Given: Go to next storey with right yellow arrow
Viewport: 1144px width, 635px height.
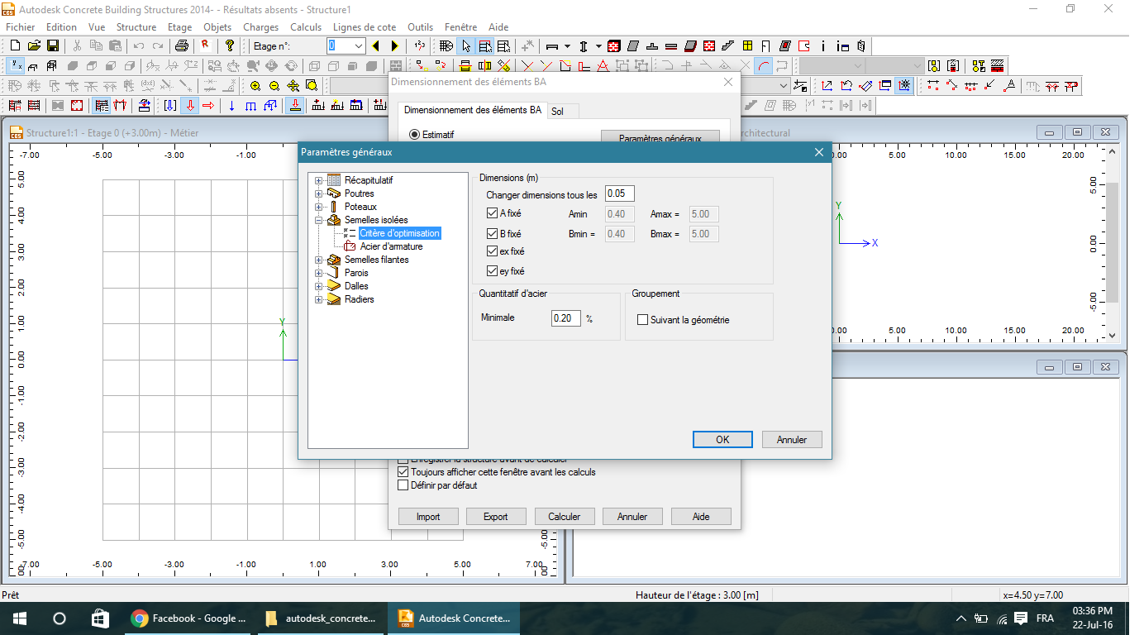Looking at the screenshot, I should pyautogui.click(x=394, y=45).
